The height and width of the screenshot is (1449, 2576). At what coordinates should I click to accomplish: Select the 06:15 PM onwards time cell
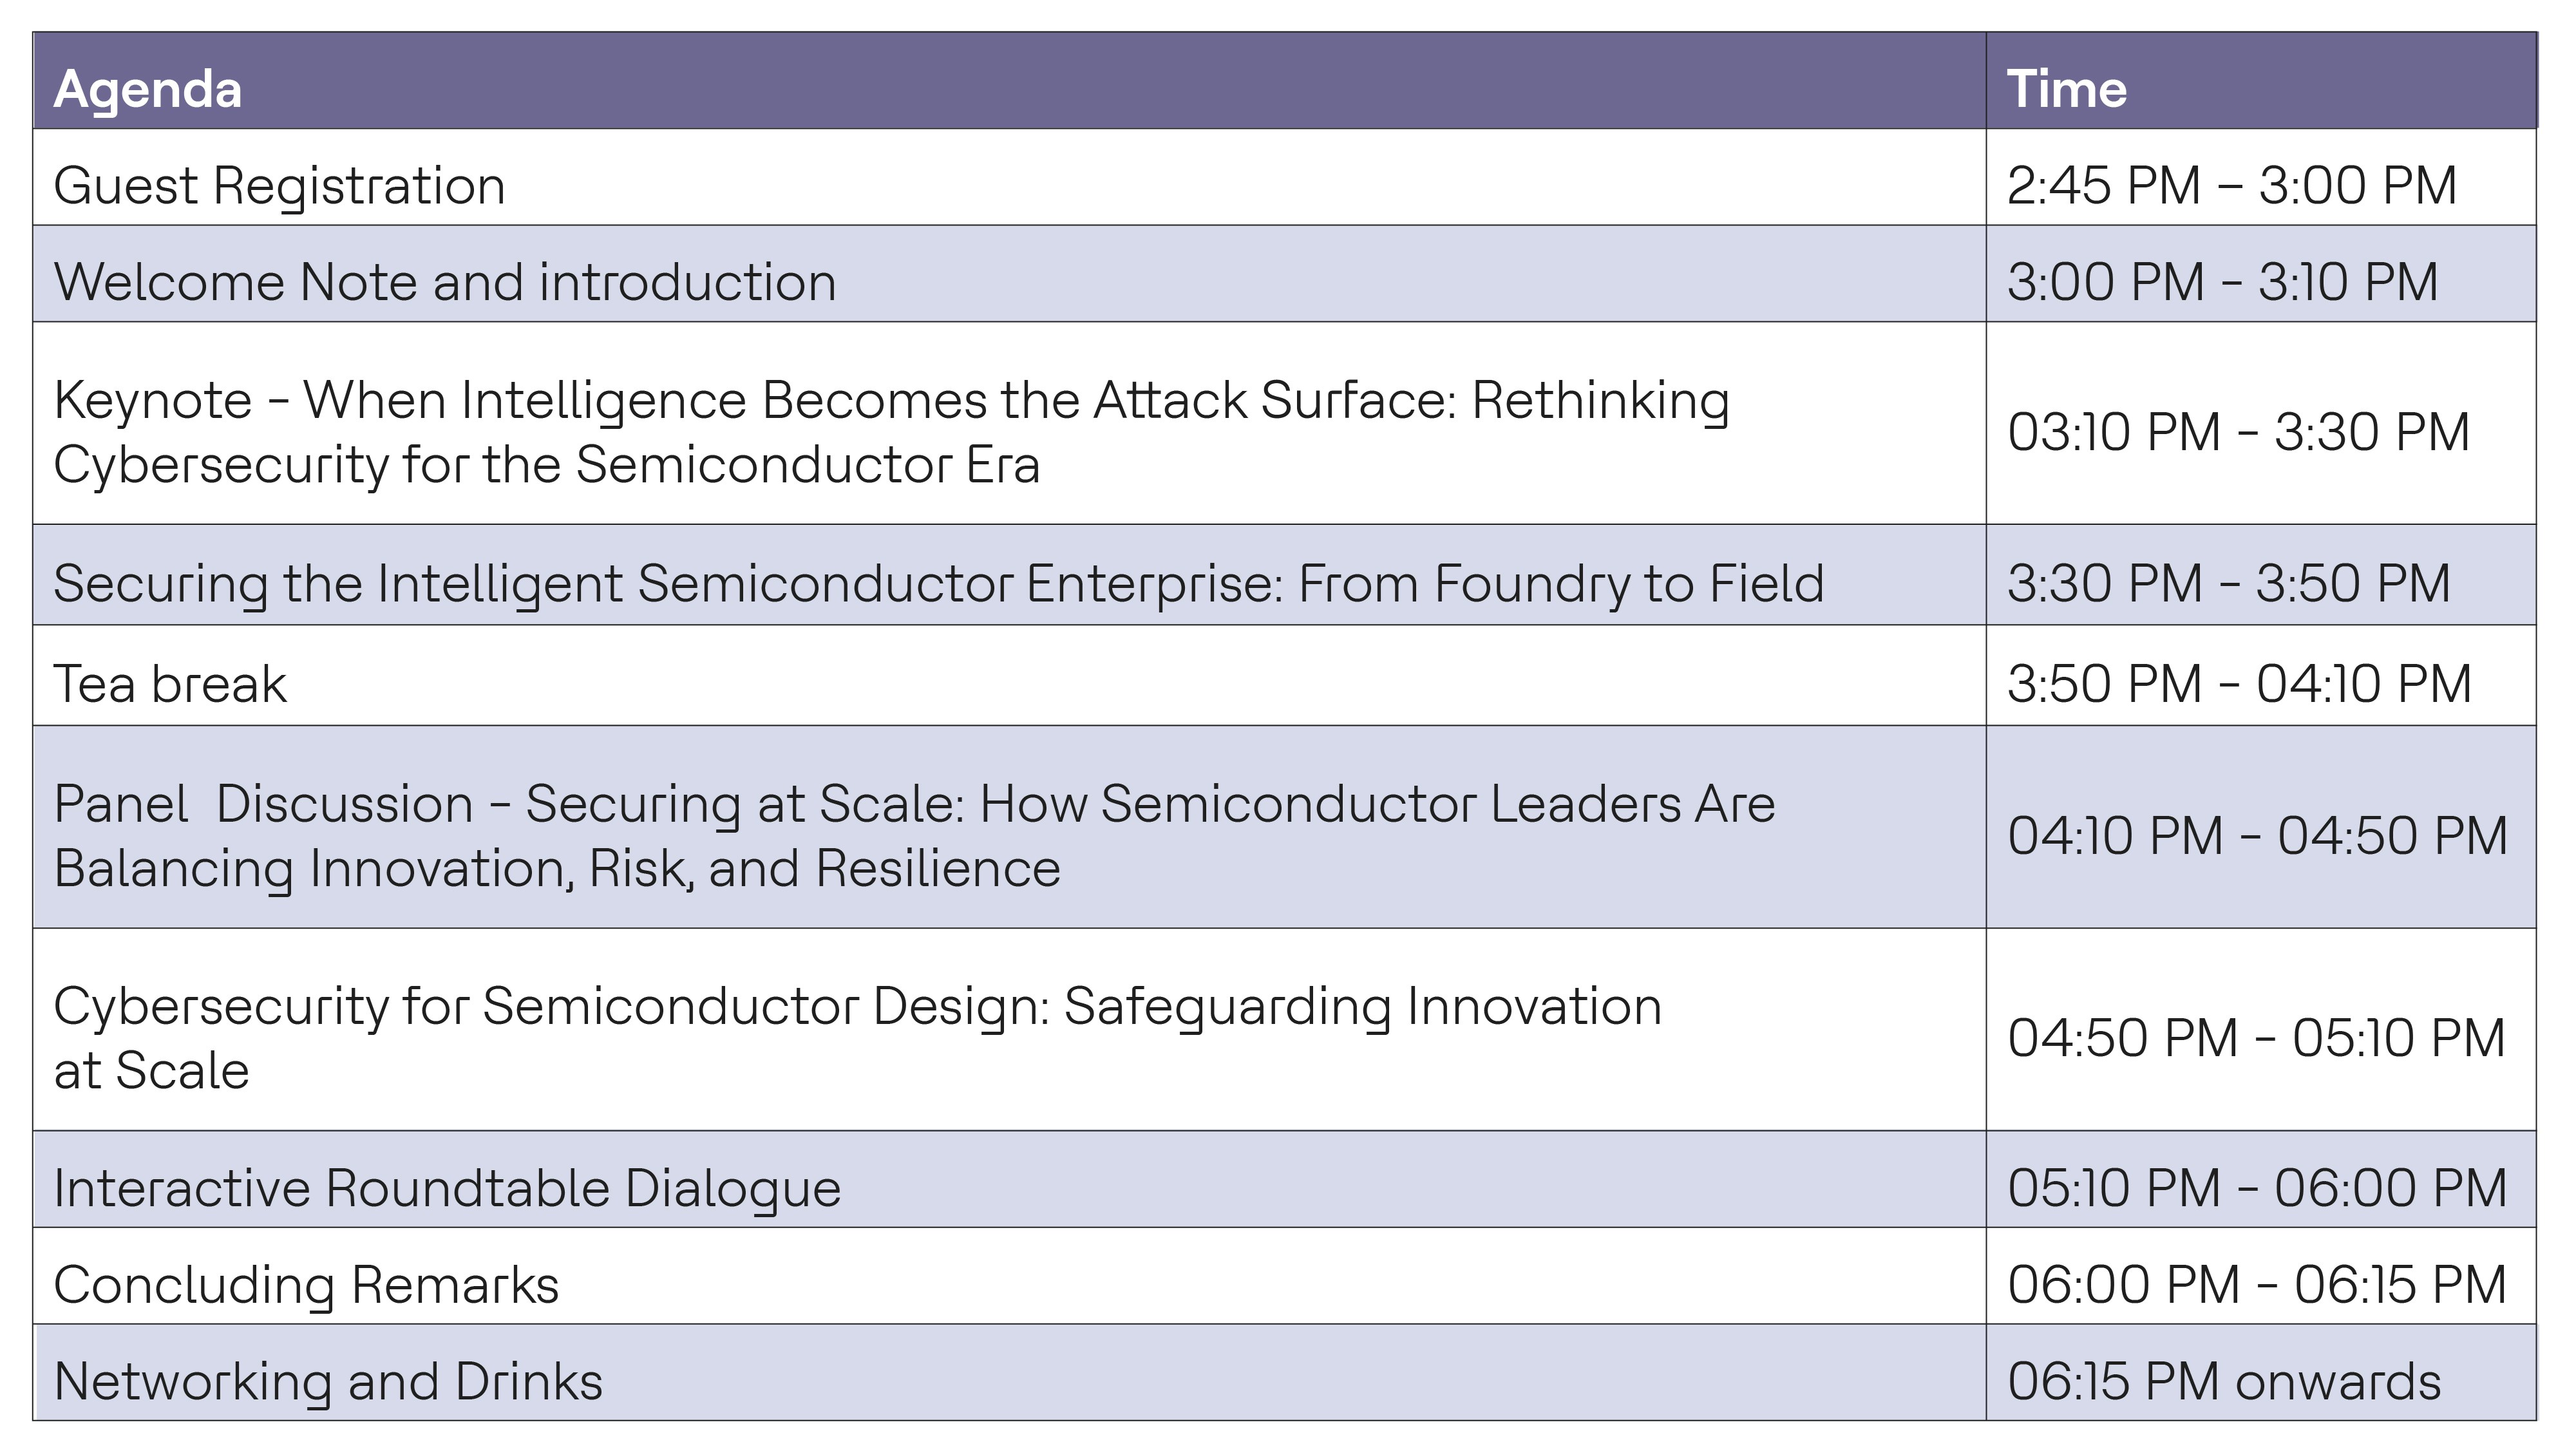tap(2224, 1381)
